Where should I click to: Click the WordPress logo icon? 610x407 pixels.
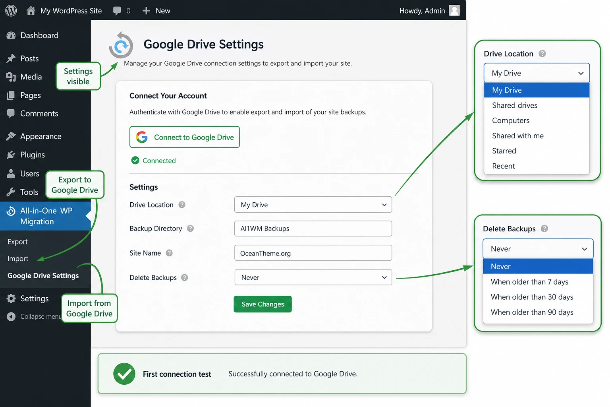point(11,11)
